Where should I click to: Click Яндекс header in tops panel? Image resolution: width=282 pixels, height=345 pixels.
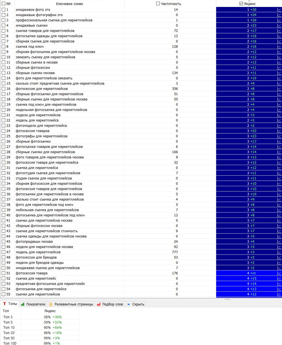tap(50, 311)
